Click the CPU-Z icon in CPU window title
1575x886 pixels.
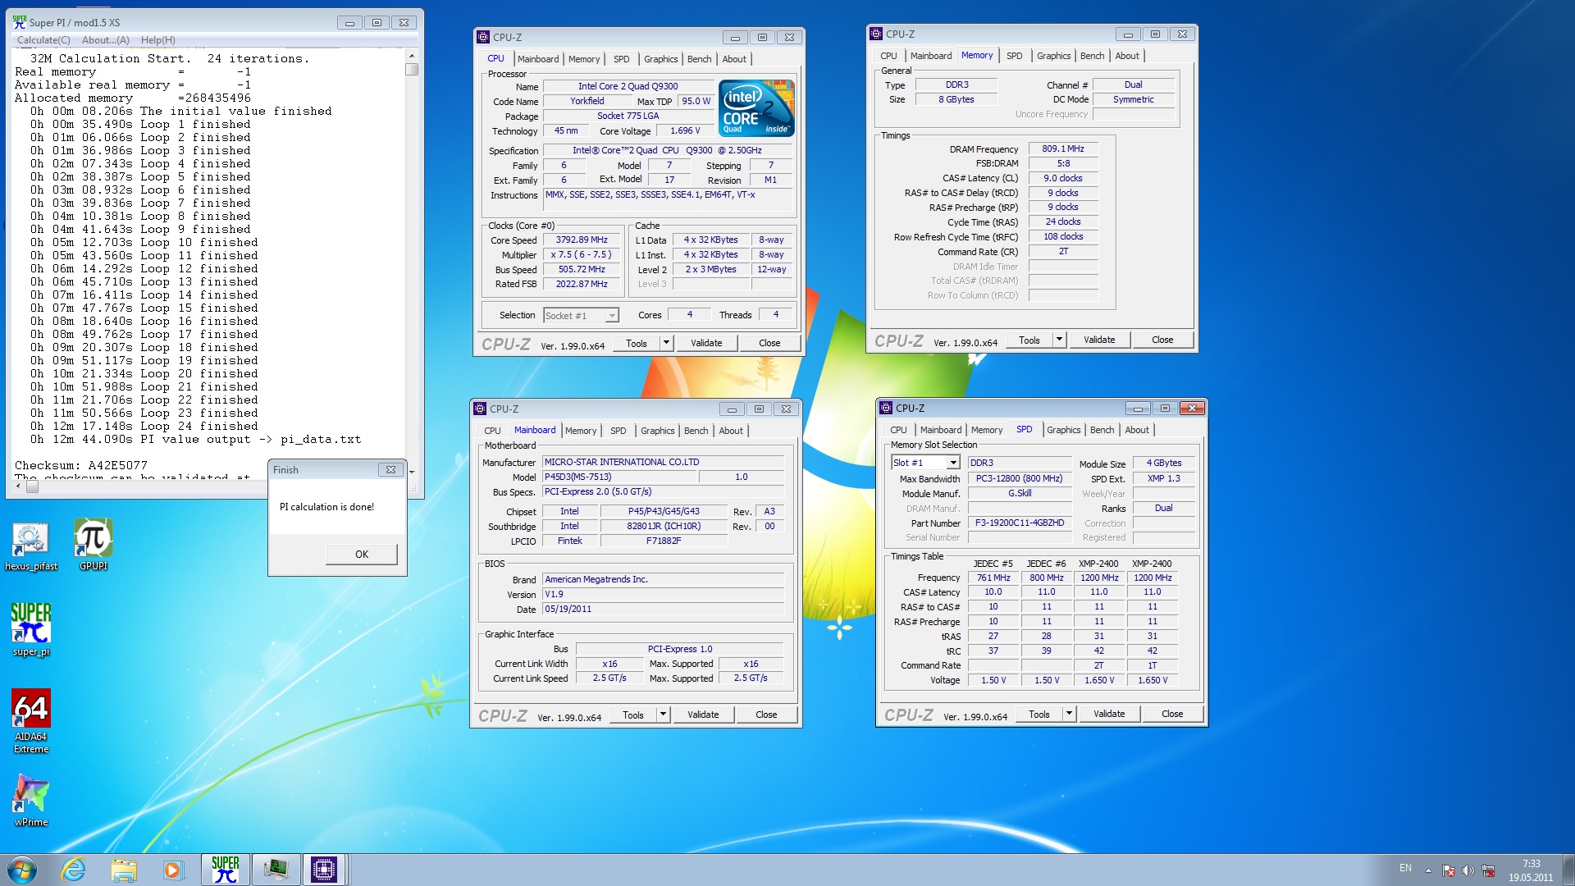pos(482,37)
